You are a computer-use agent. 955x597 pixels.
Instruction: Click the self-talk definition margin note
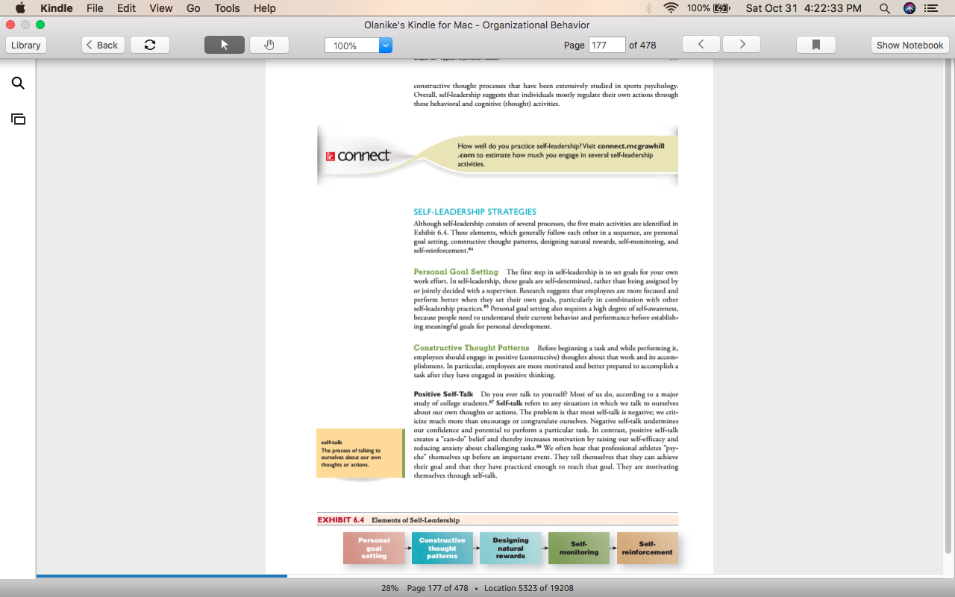coord(360,453)
